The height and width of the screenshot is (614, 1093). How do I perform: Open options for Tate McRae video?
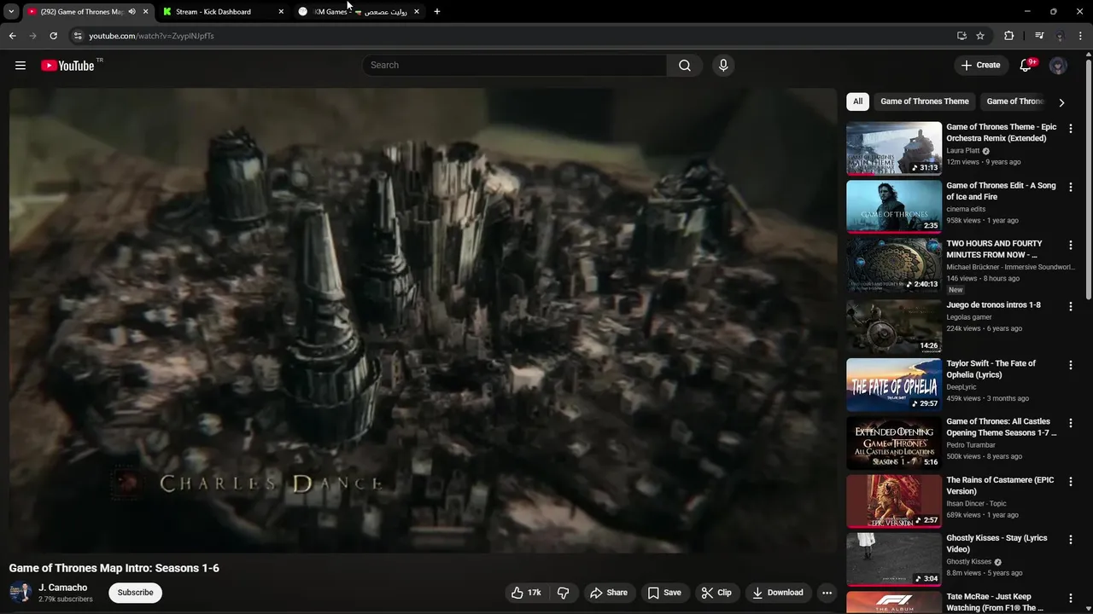point(1071,598)
